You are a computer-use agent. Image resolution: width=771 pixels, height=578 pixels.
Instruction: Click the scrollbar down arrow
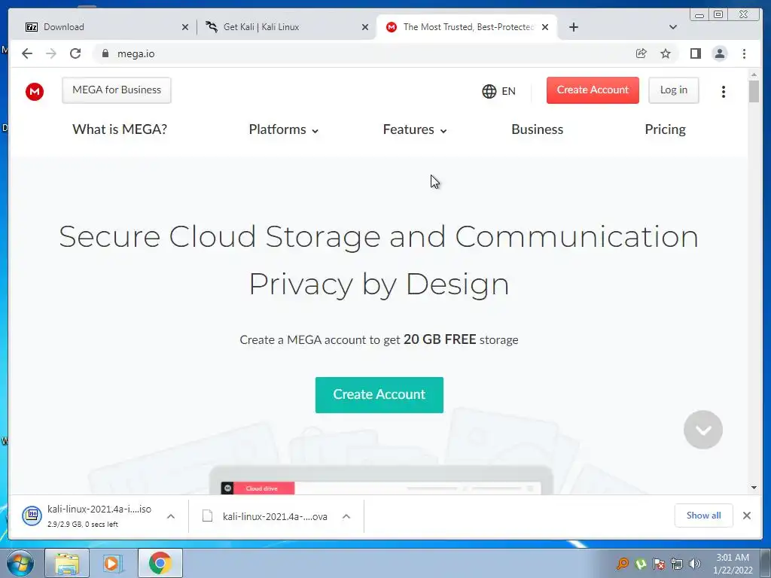pyautogui.click(x=754, y=488)
